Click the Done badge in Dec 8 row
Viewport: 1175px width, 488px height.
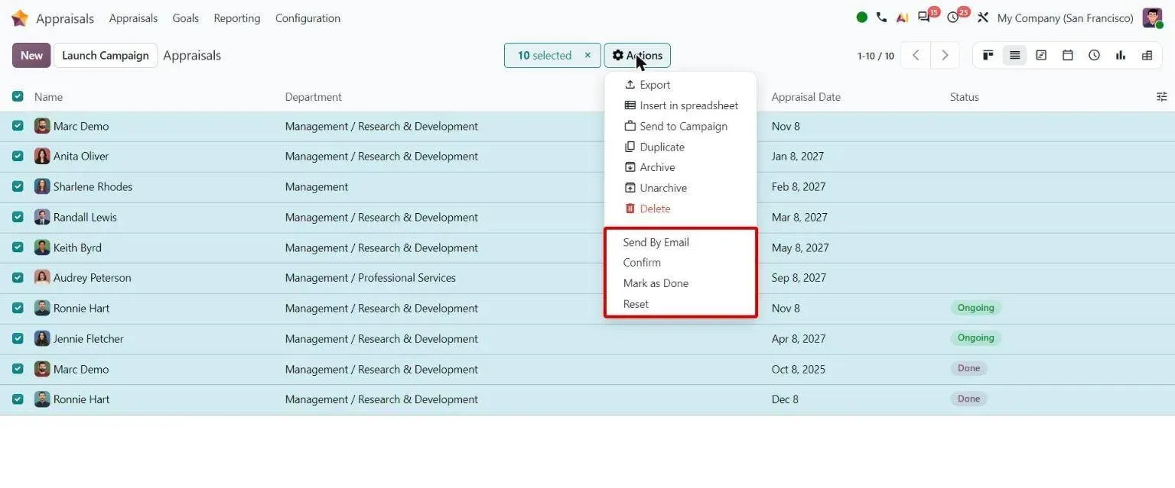(x=968, y=399)
